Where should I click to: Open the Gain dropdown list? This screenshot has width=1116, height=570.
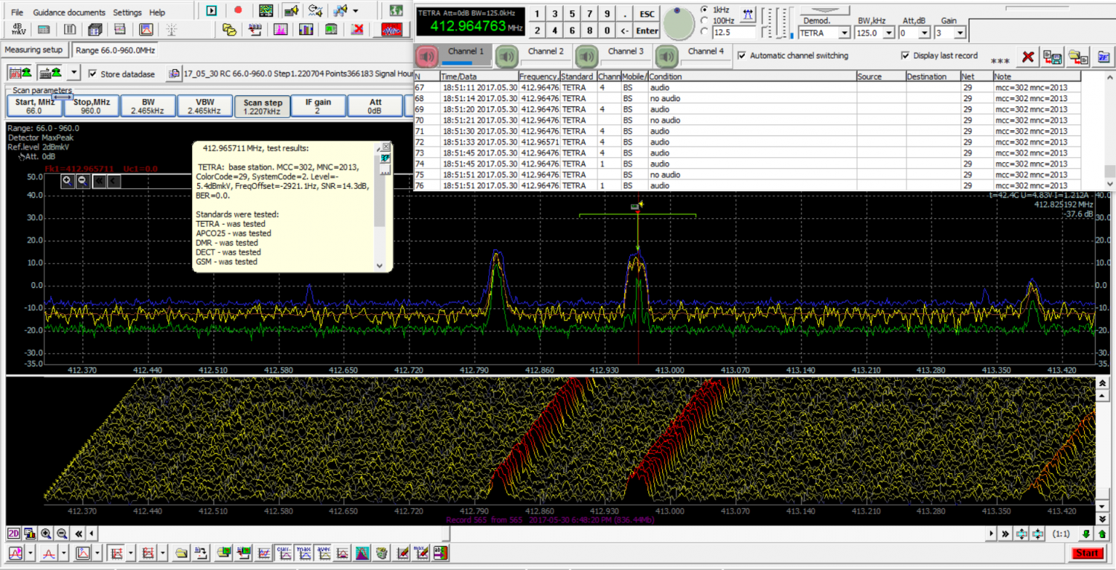pyautogui.click(x=960, y=33)
